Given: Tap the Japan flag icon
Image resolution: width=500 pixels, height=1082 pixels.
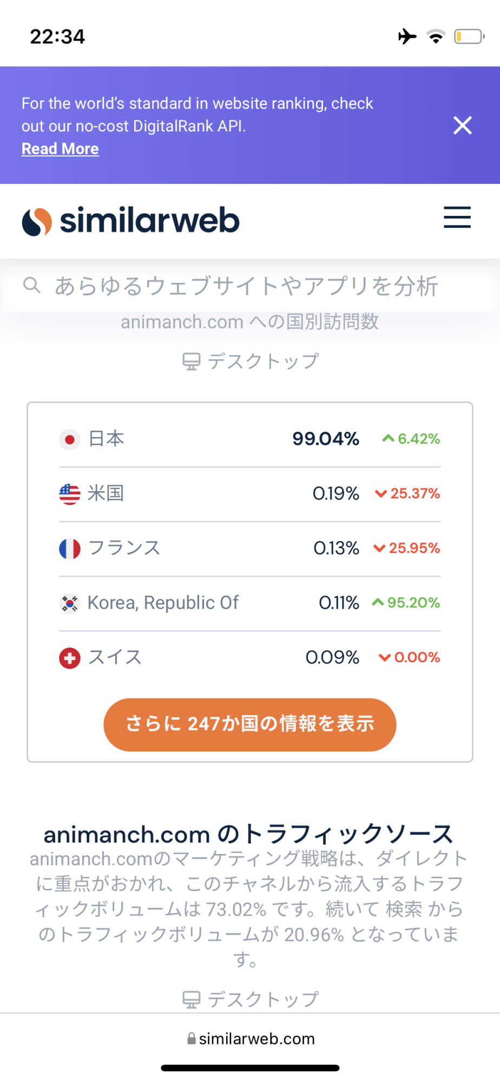Looking at the screenshot, I should [x=70, y=439].
